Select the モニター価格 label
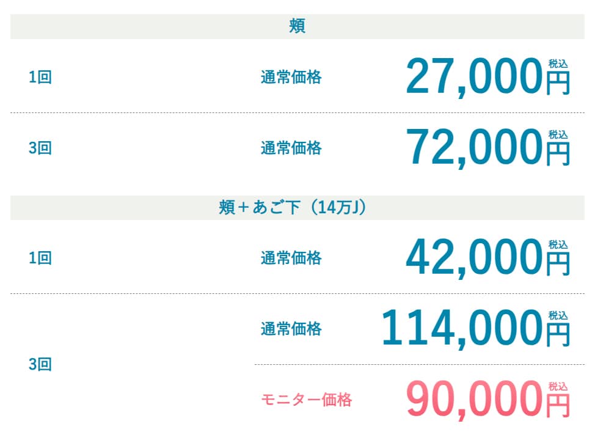This screenshot has height=440, width=595. click(307, 400)
